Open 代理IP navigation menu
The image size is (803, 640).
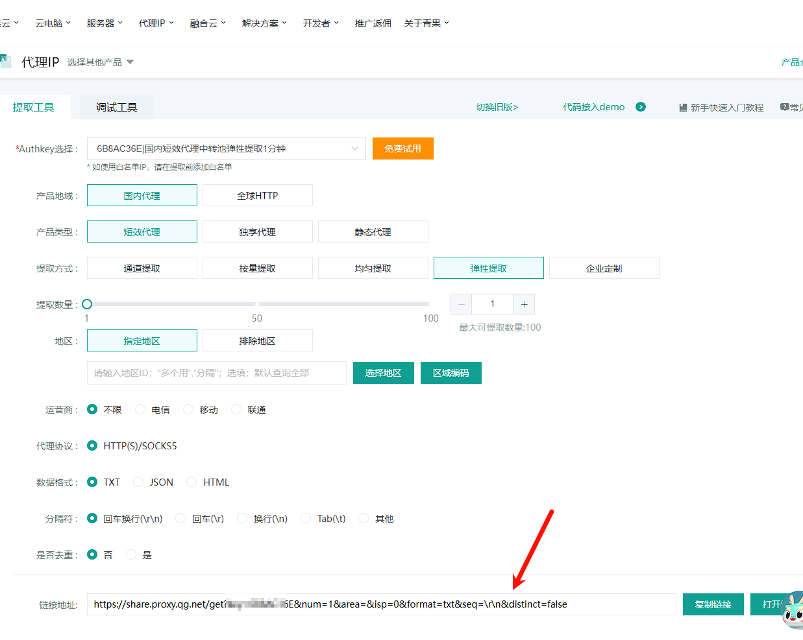[156, 23]
